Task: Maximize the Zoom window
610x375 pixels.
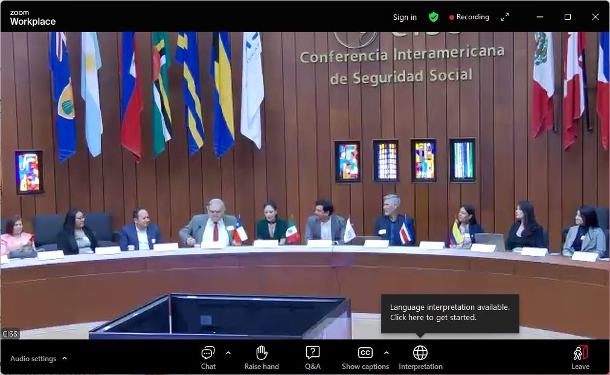Action: 567,17
